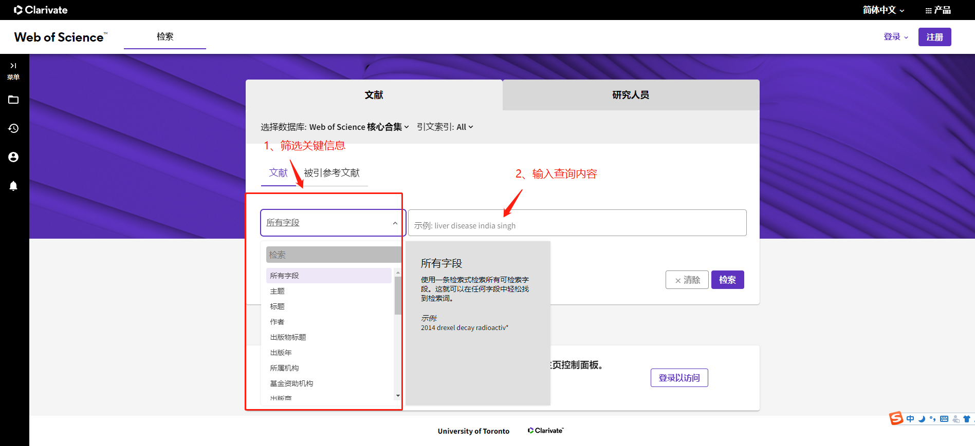Open the folder icon in the left sidebar
This screenshot has height=446, width=975.
(x=13, y=100)
